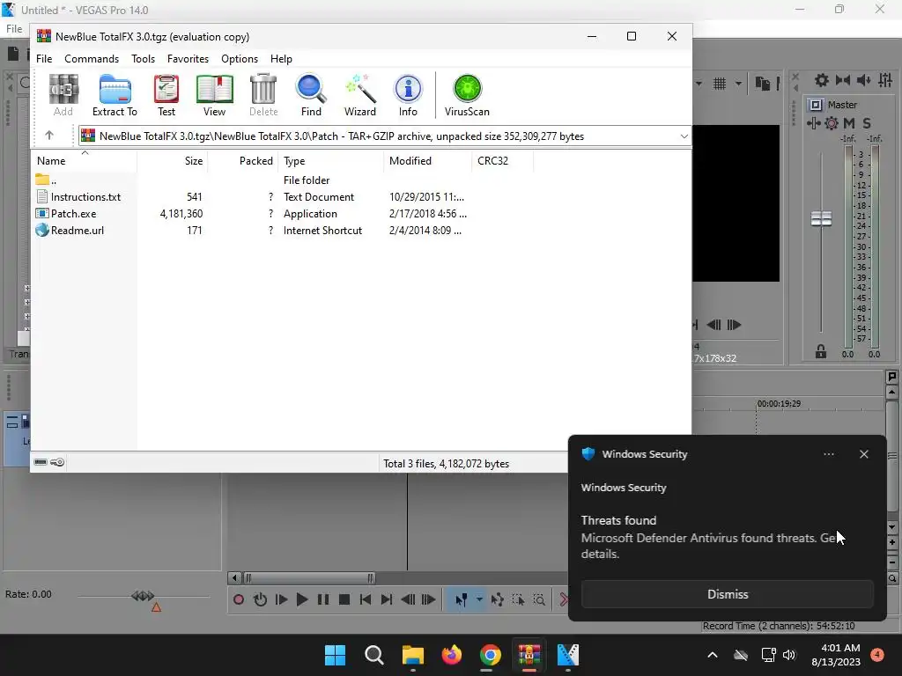The height and width of the screenshot is (676, 902).
Task: Click the Master FX button
Action: (x=813, y=123)
